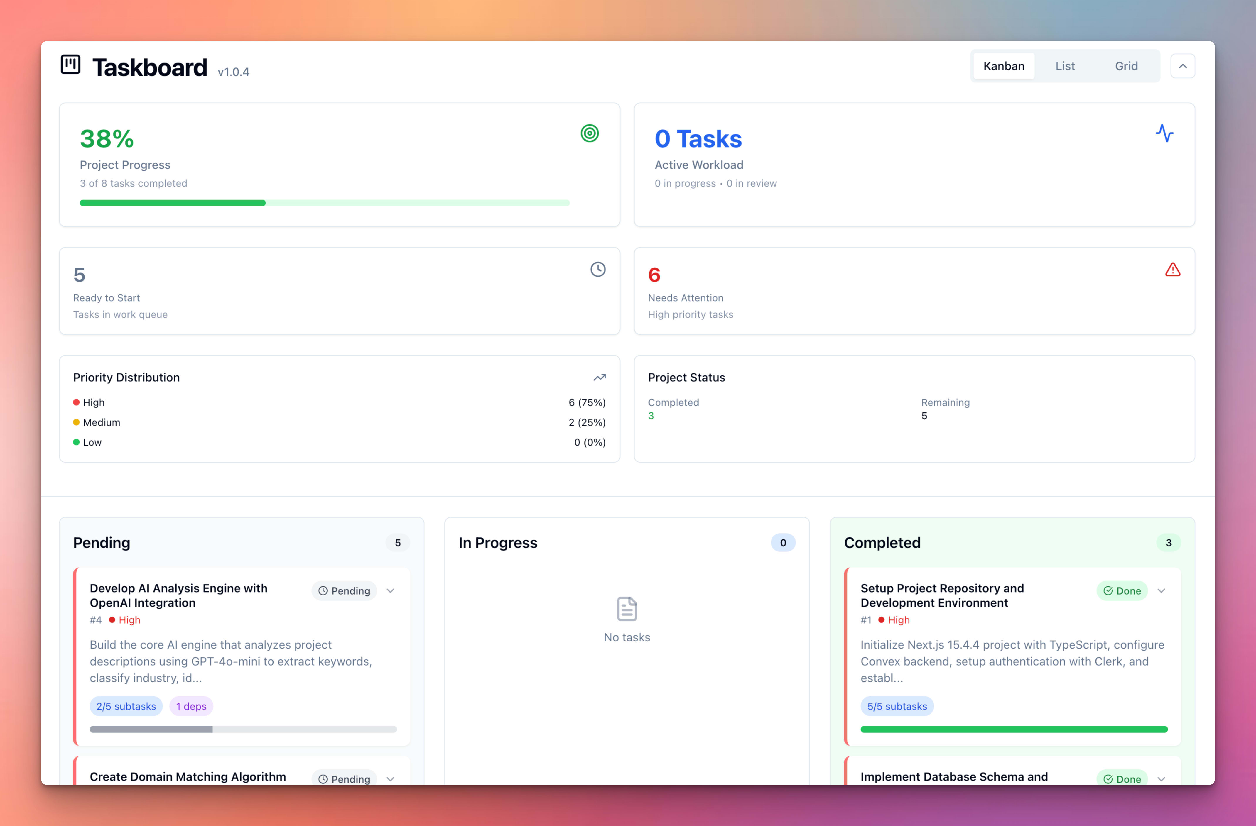Screen dimensions: 1256x826
Task: Click the activity pulse icon on Active Workload
Action: pyautogui.click(x=1165, y=133)
